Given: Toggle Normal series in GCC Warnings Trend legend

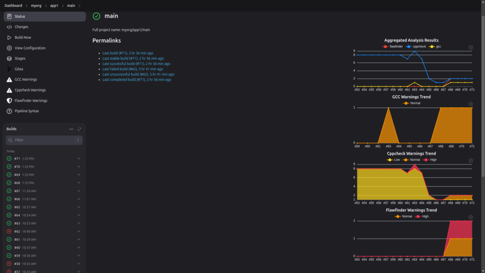Looking at the screenshot, I should pos(412,103).
